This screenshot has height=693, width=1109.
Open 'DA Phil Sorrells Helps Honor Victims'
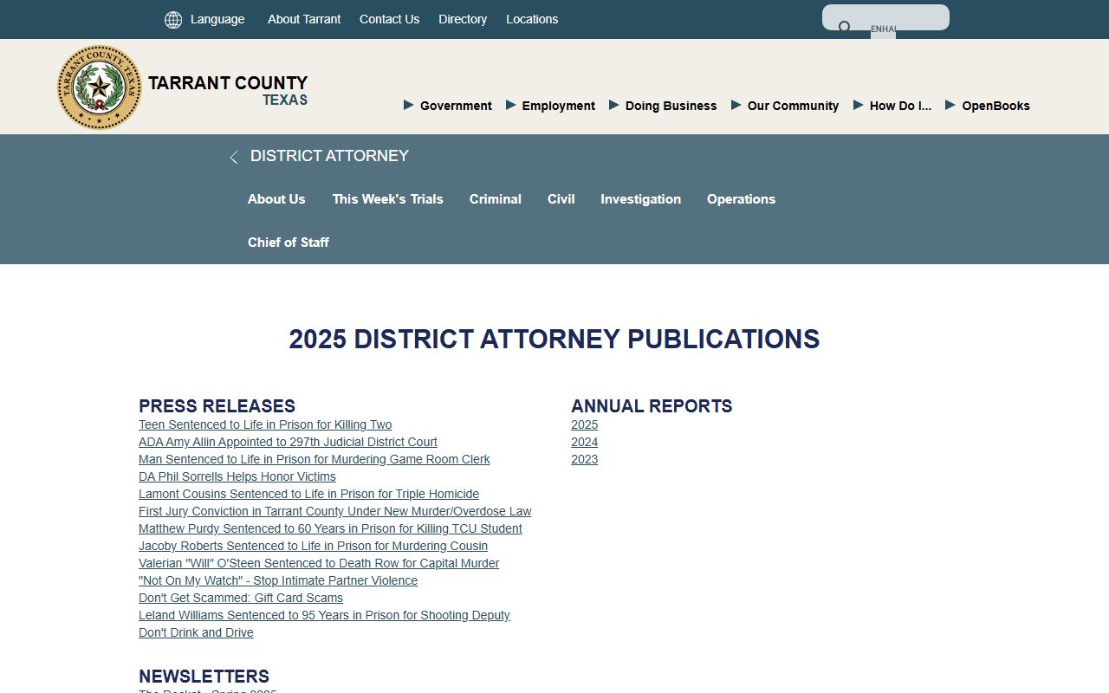click(237, 476)
